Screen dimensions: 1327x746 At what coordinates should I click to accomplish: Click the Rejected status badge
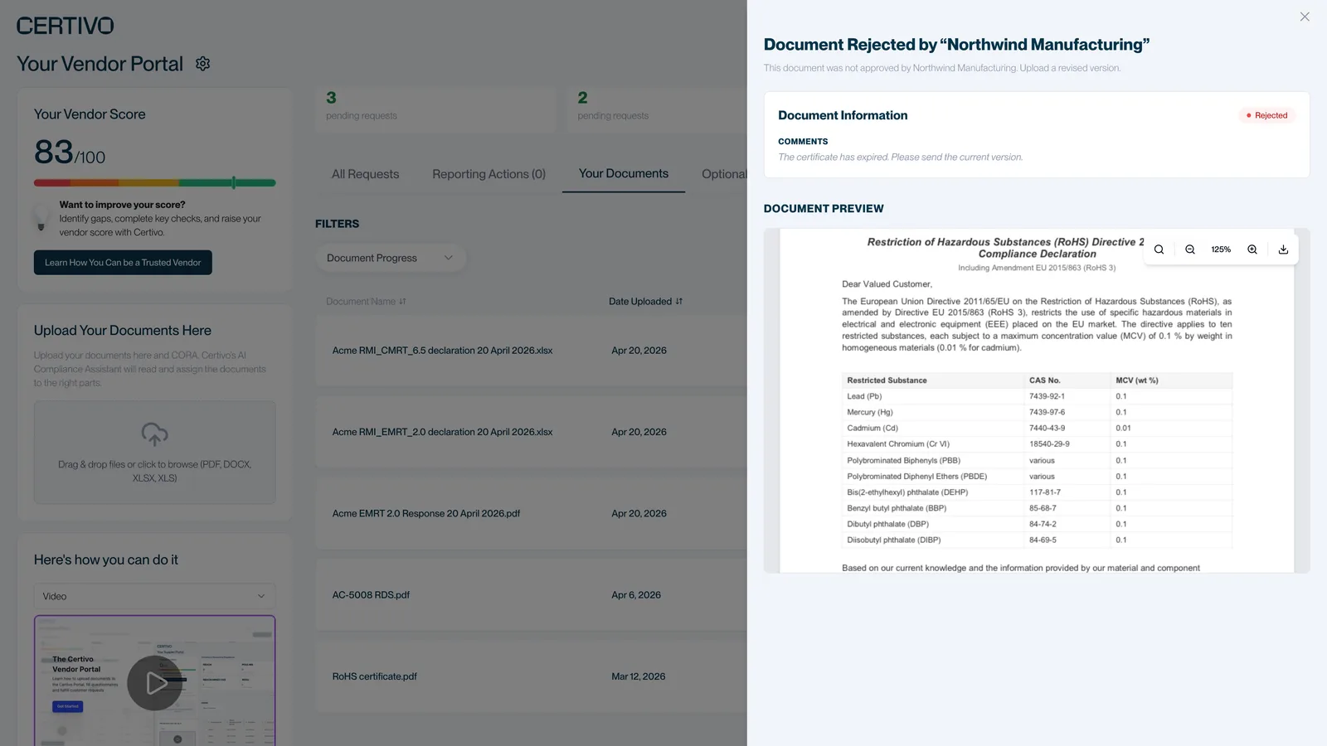click(x=1267, y=115)
